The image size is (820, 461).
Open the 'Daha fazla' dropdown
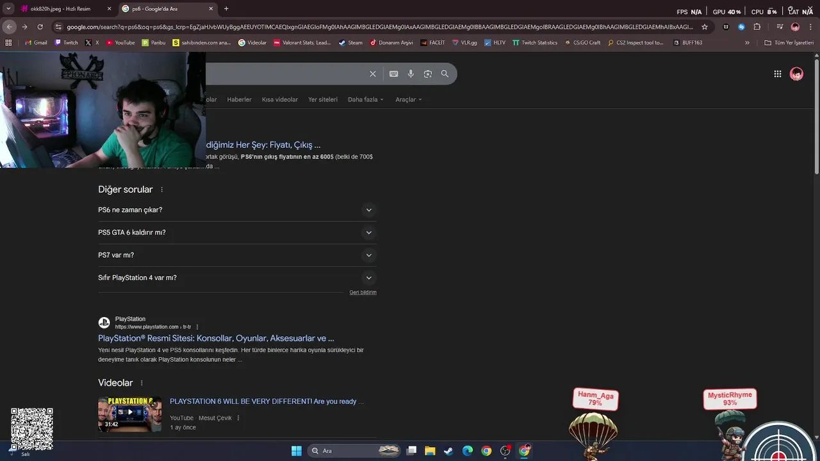point(365,99)
